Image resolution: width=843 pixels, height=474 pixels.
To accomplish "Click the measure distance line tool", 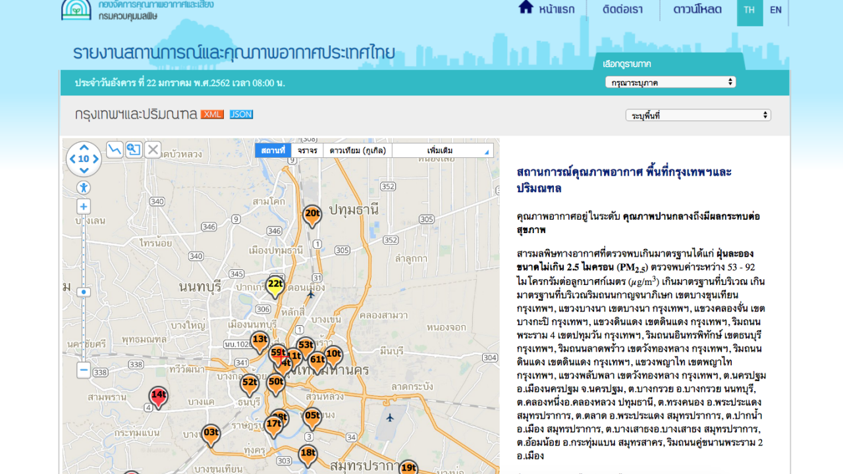I will tap(115, 149).
